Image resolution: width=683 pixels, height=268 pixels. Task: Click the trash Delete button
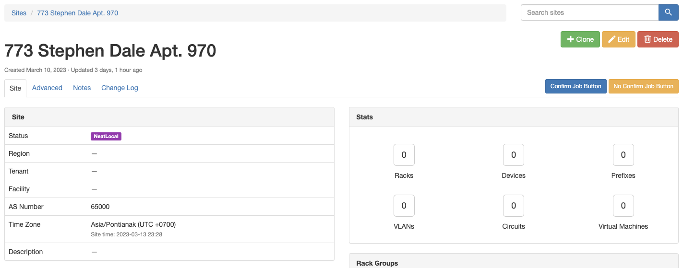point(658,39)
